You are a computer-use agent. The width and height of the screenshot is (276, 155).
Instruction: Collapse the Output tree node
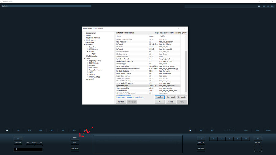pos(87,51)
